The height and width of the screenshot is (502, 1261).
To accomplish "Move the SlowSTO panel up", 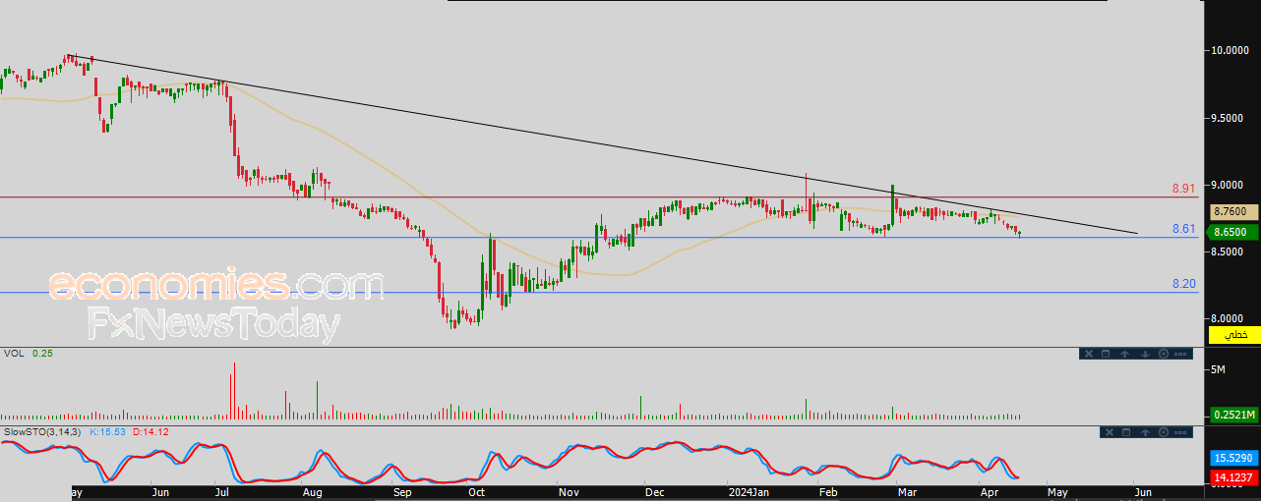I will (x=1145, y=432).
